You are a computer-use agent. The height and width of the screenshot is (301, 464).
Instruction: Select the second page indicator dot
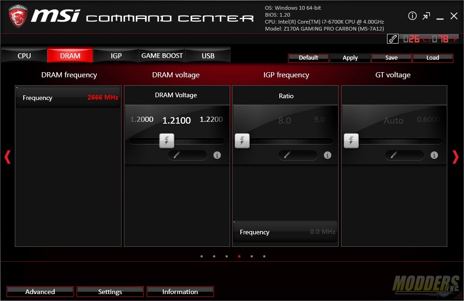coord(214,257)
